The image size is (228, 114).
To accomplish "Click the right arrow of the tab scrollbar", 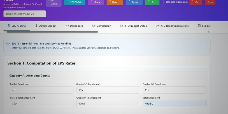I will (x=209, y=32).
